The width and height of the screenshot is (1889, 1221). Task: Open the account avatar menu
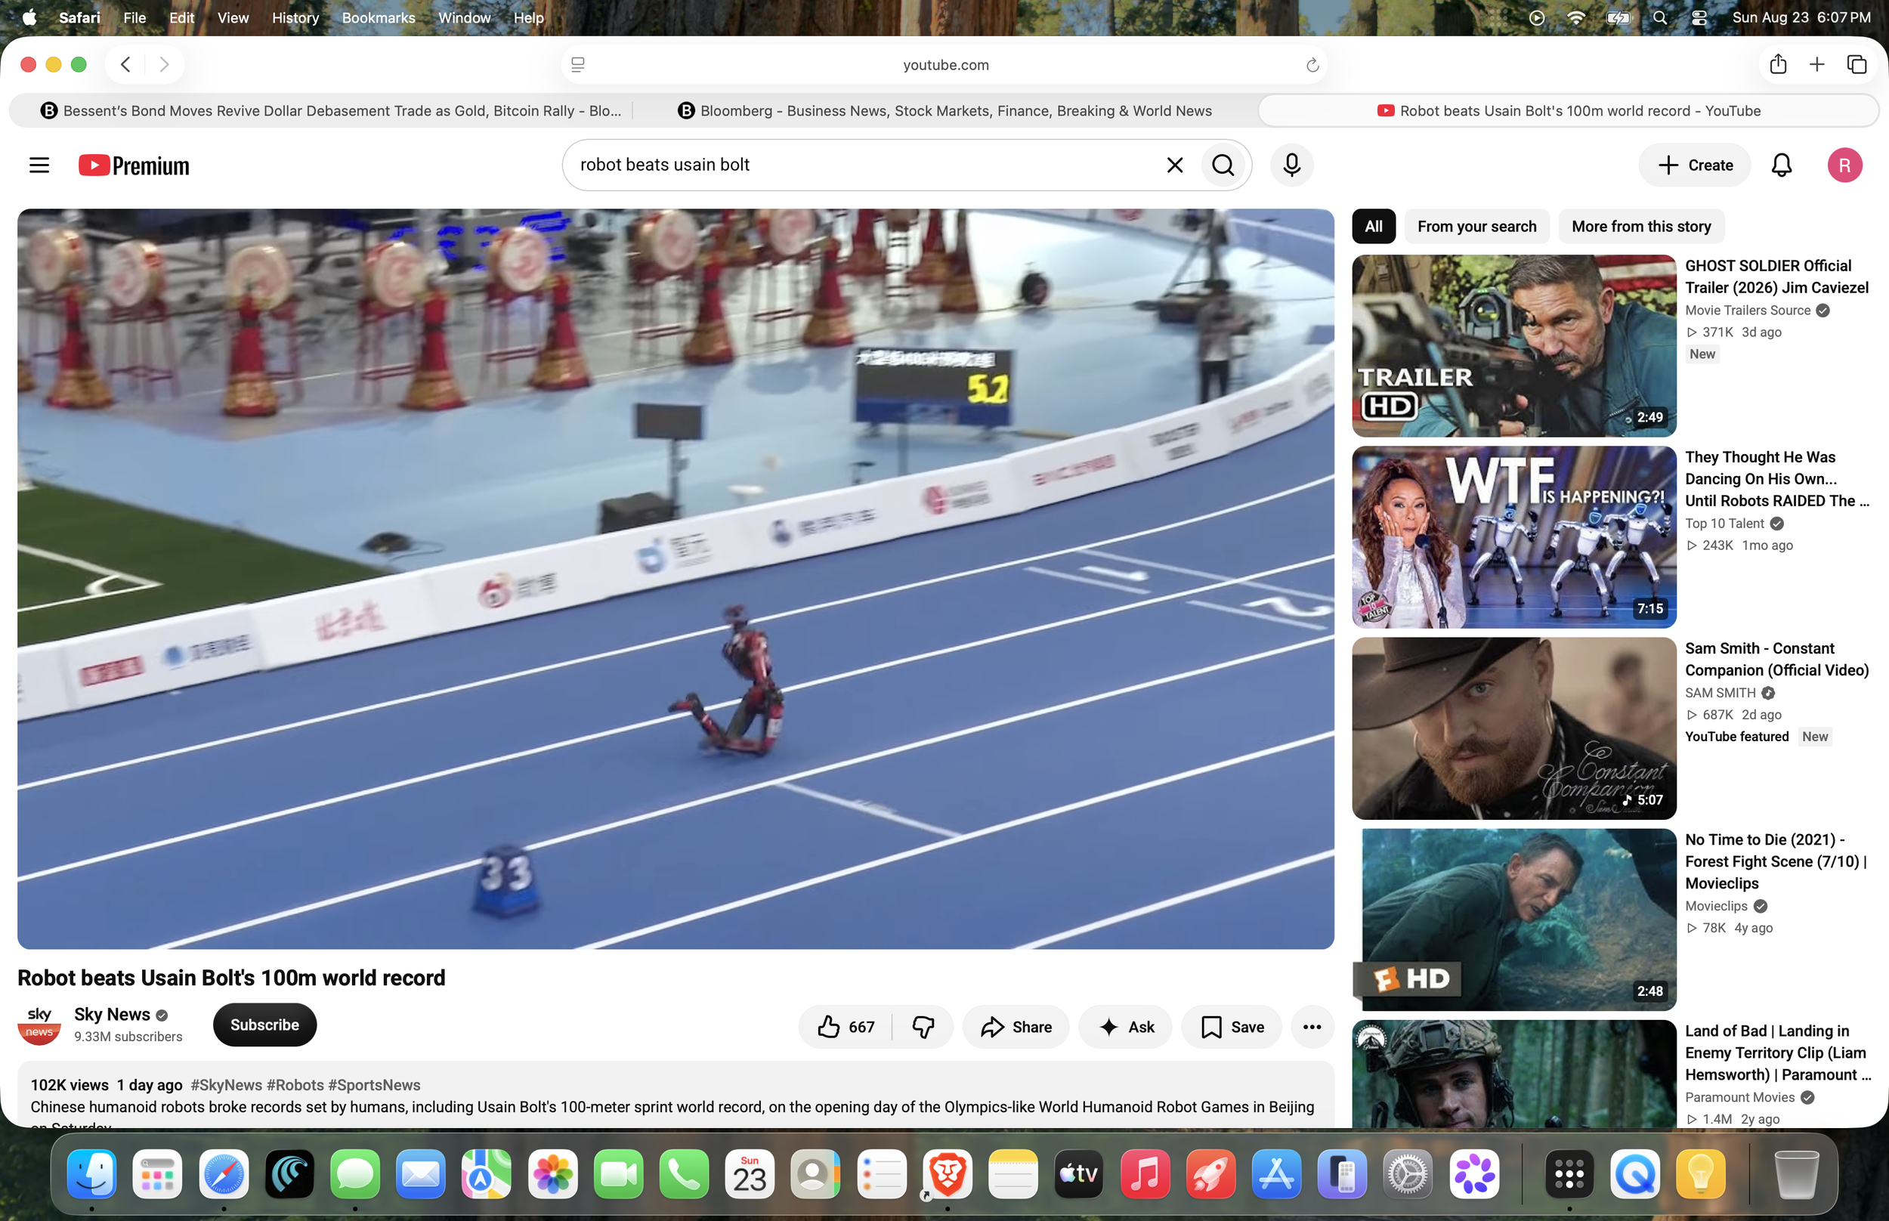point(1844,165)
